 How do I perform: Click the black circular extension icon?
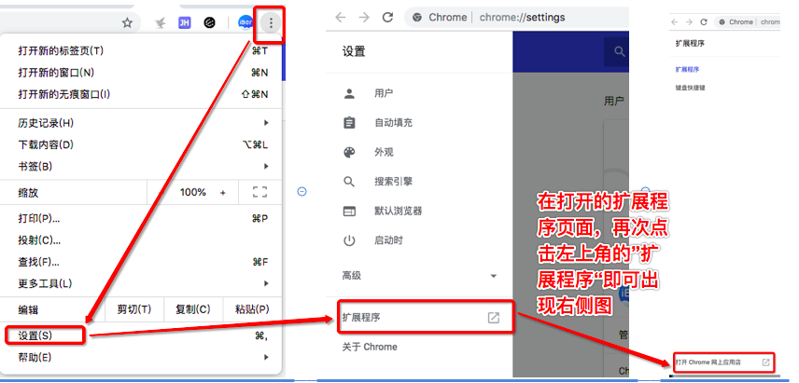pos(209,22)
